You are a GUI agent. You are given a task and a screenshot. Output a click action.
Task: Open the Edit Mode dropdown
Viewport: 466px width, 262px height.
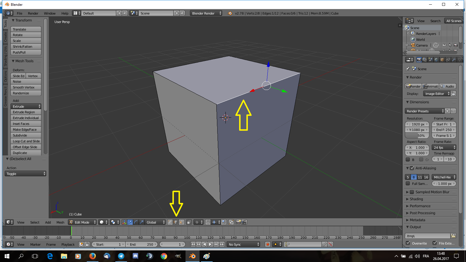pos(82,222)
